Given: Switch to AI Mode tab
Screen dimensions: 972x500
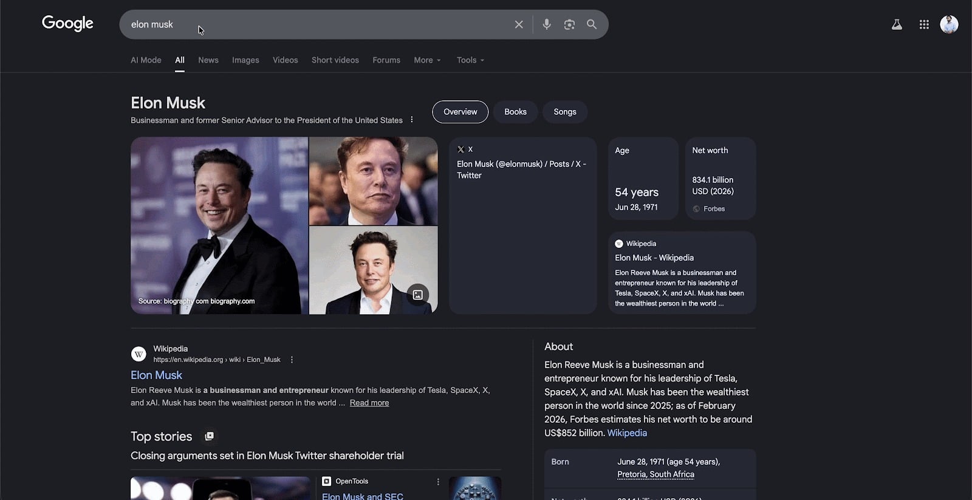Looking at the screenshot, I should point(146,60).
